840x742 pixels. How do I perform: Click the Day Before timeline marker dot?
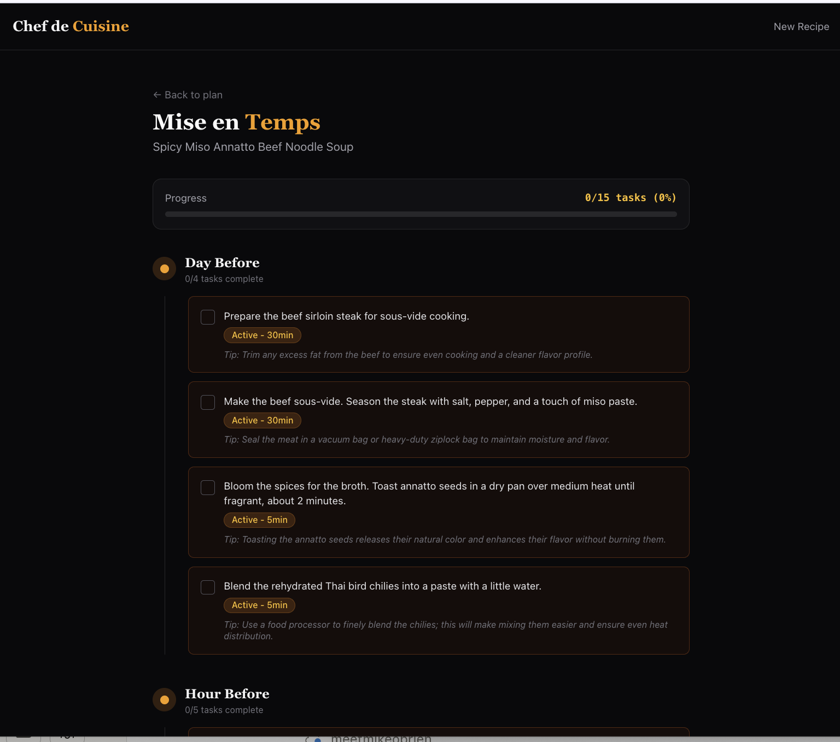click(x=164, y=269)
